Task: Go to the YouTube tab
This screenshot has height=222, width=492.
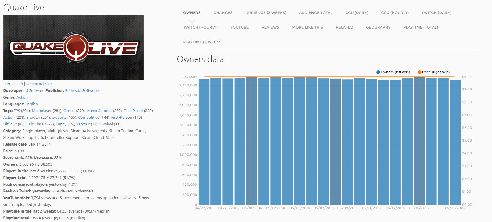Action: (x=239, y=27)
